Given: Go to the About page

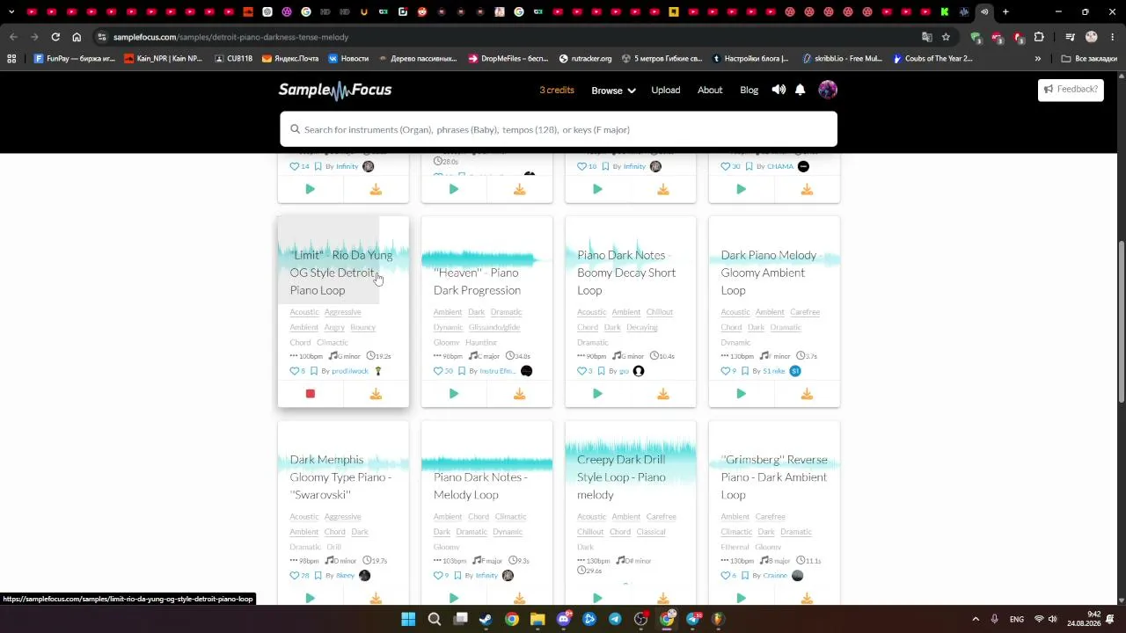Looking at the screenshot, I should (x=710, y=90).
